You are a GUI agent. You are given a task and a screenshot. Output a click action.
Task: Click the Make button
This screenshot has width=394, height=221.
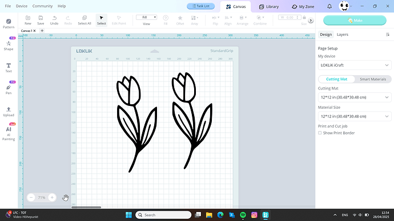pos(355,21)
